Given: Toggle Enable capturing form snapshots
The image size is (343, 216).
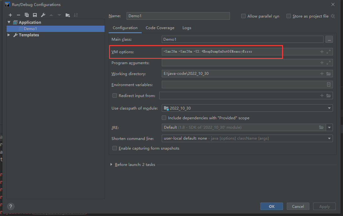Looking at the screenshot, I should (115, 148).
